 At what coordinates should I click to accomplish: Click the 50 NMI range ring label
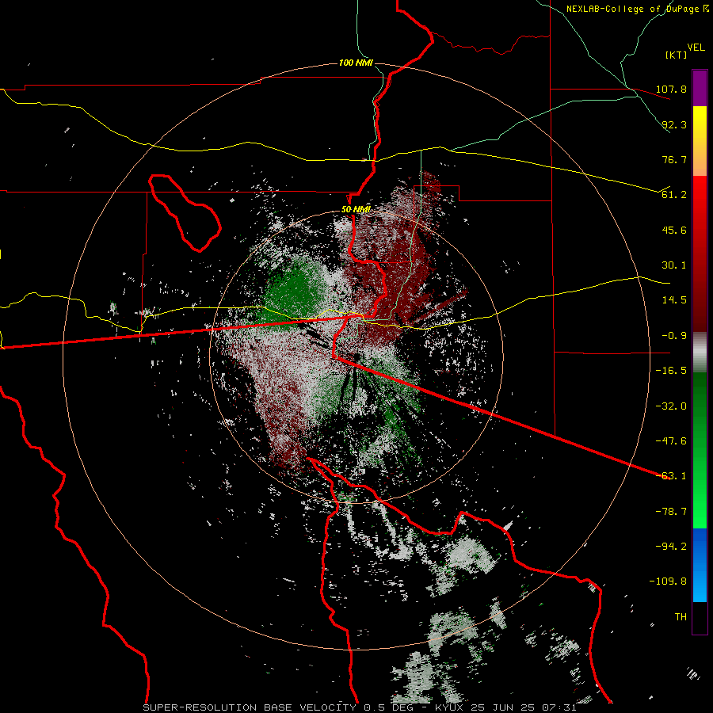click(x=356, y=209)
